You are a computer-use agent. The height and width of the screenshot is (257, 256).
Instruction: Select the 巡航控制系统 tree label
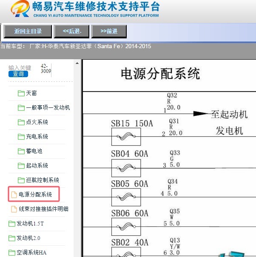(43, 180)
